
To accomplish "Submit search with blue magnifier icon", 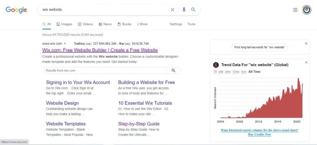I will (193, 9).
